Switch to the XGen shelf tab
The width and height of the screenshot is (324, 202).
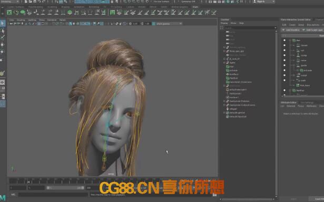pos(195,7)
